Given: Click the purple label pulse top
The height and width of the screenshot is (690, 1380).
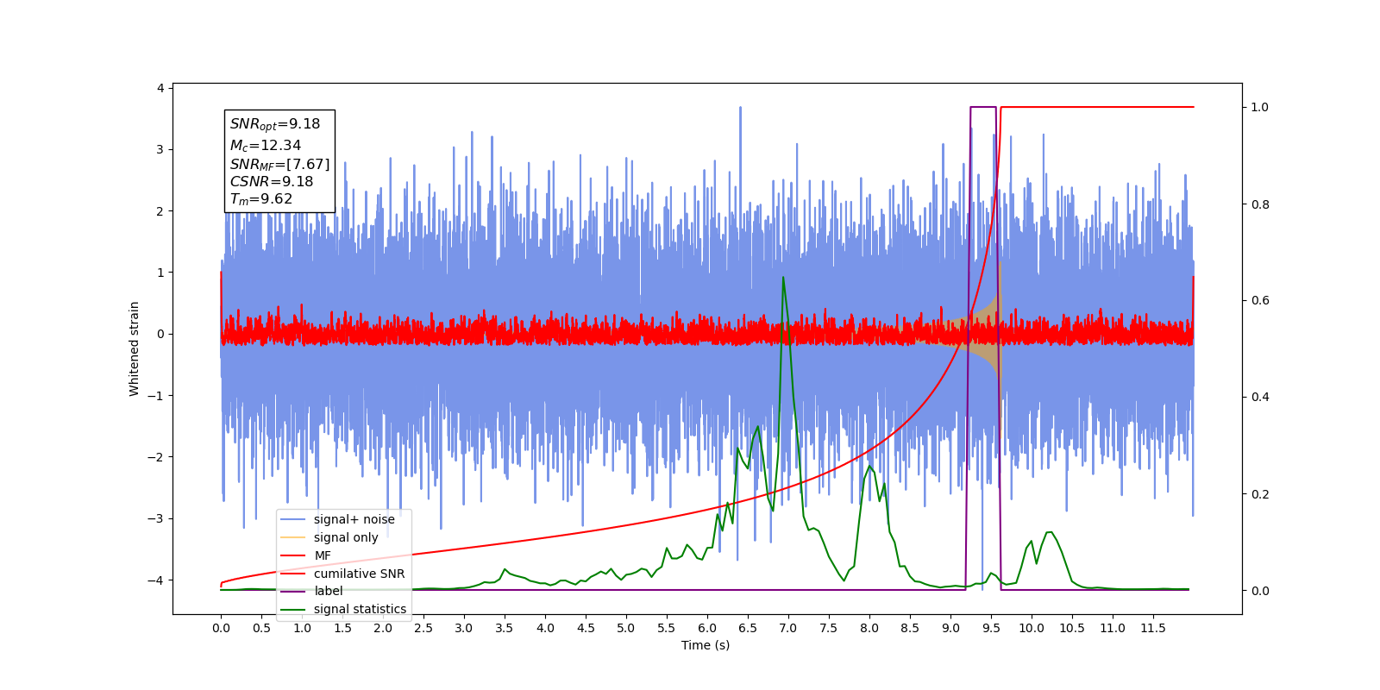Looking at the screenshot, I should (x=983, y=107).
